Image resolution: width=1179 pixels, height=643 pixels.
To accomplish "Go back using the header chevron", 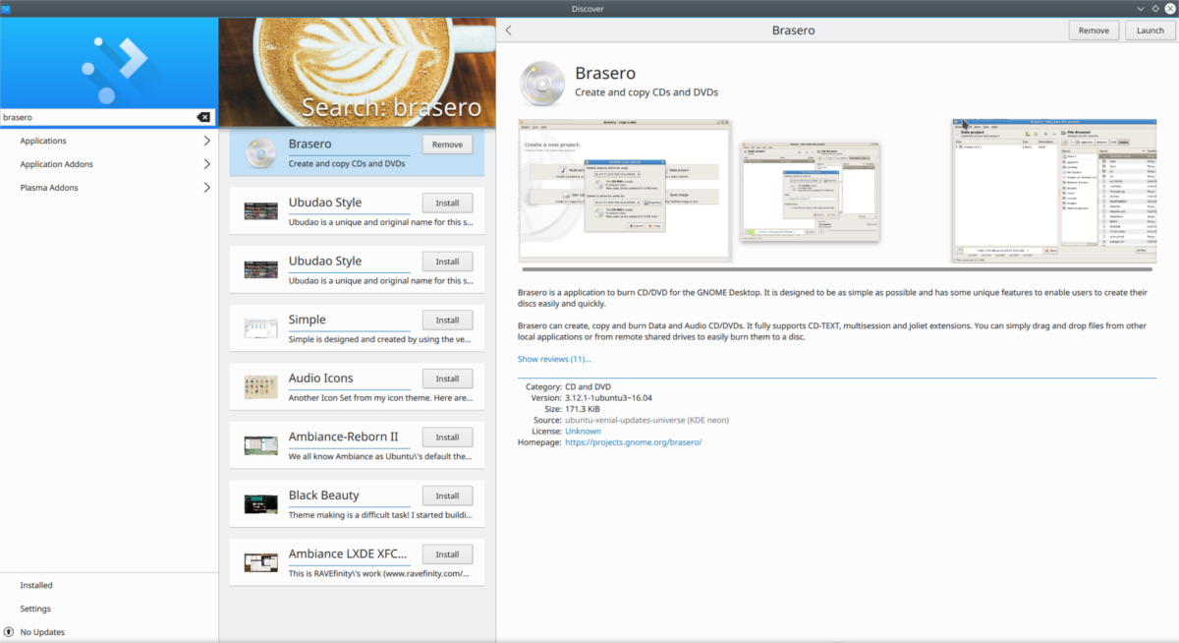I will click(x=508, y=30).
